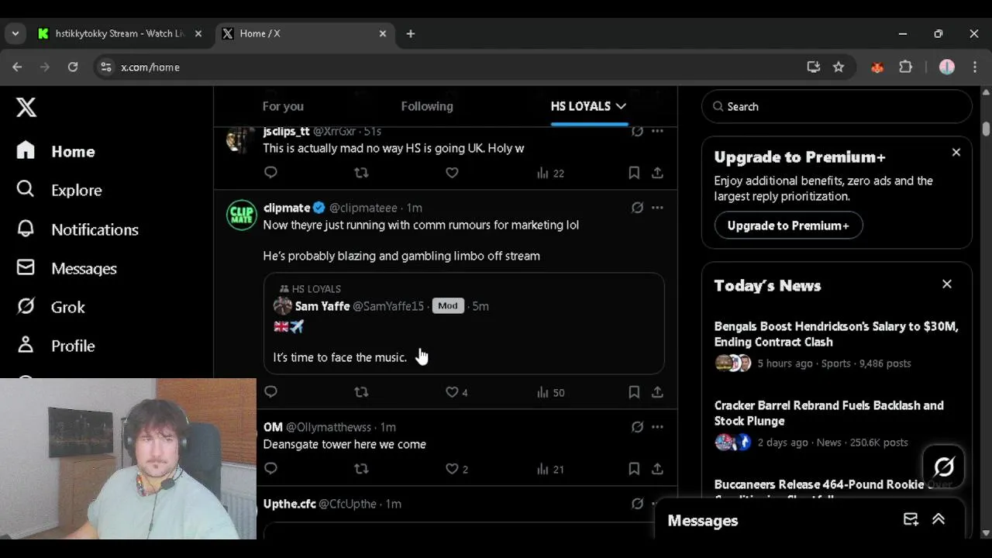Switch to the For you tab
The width and height of the screenshot is (992, 558).
click(x=283, y=106)
